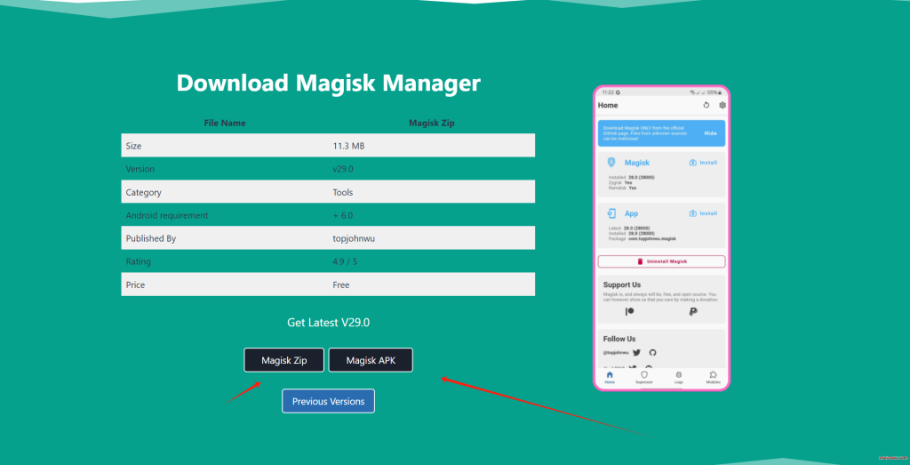Click the 'Download Magisk Manager' heading

pos(329,83)
